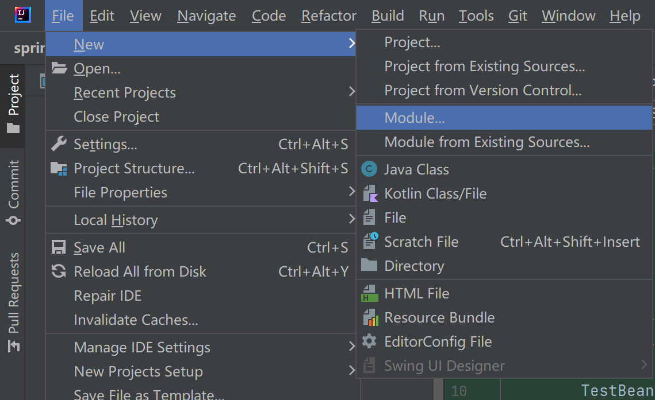Viewport: 655px width, 400px height.
Task: Click the Close Project option
Action: coord(116,116)
